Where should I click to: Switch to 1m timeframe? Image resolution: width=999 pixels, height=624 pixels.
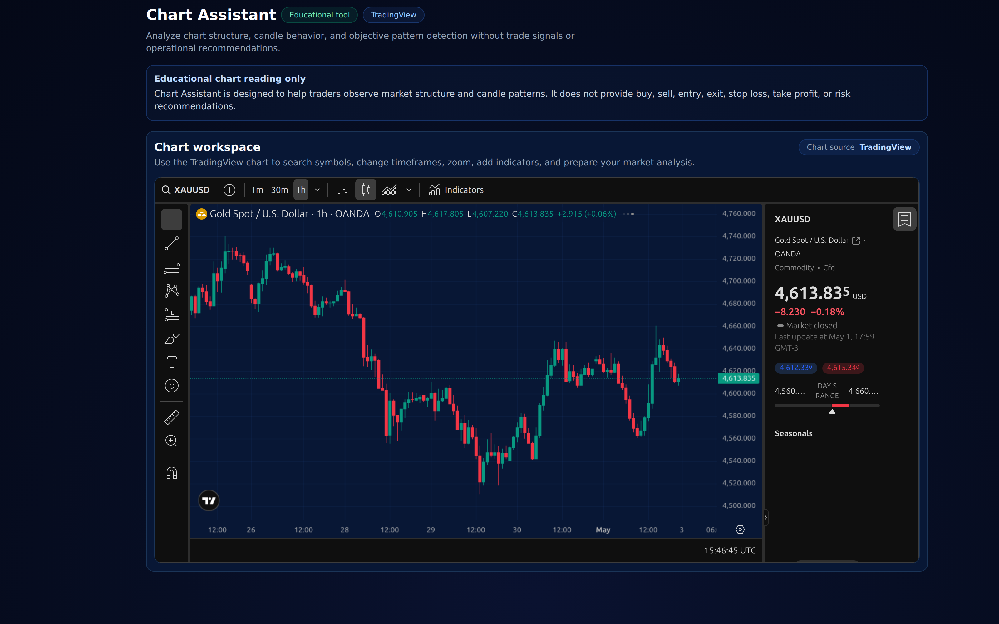point(257,190)
